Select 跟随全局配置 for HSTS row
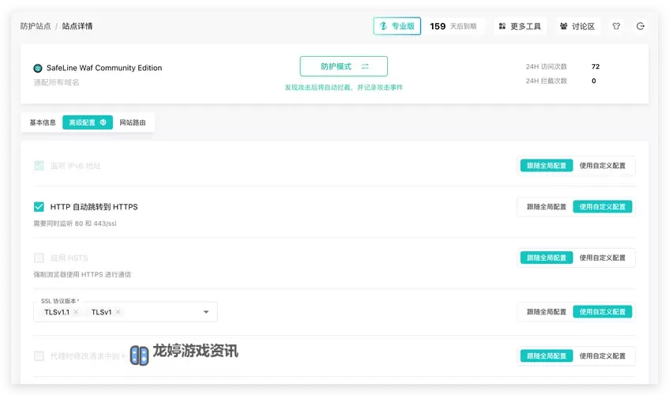Viewport: 669px width, 395px height. [x=546, y=258]
